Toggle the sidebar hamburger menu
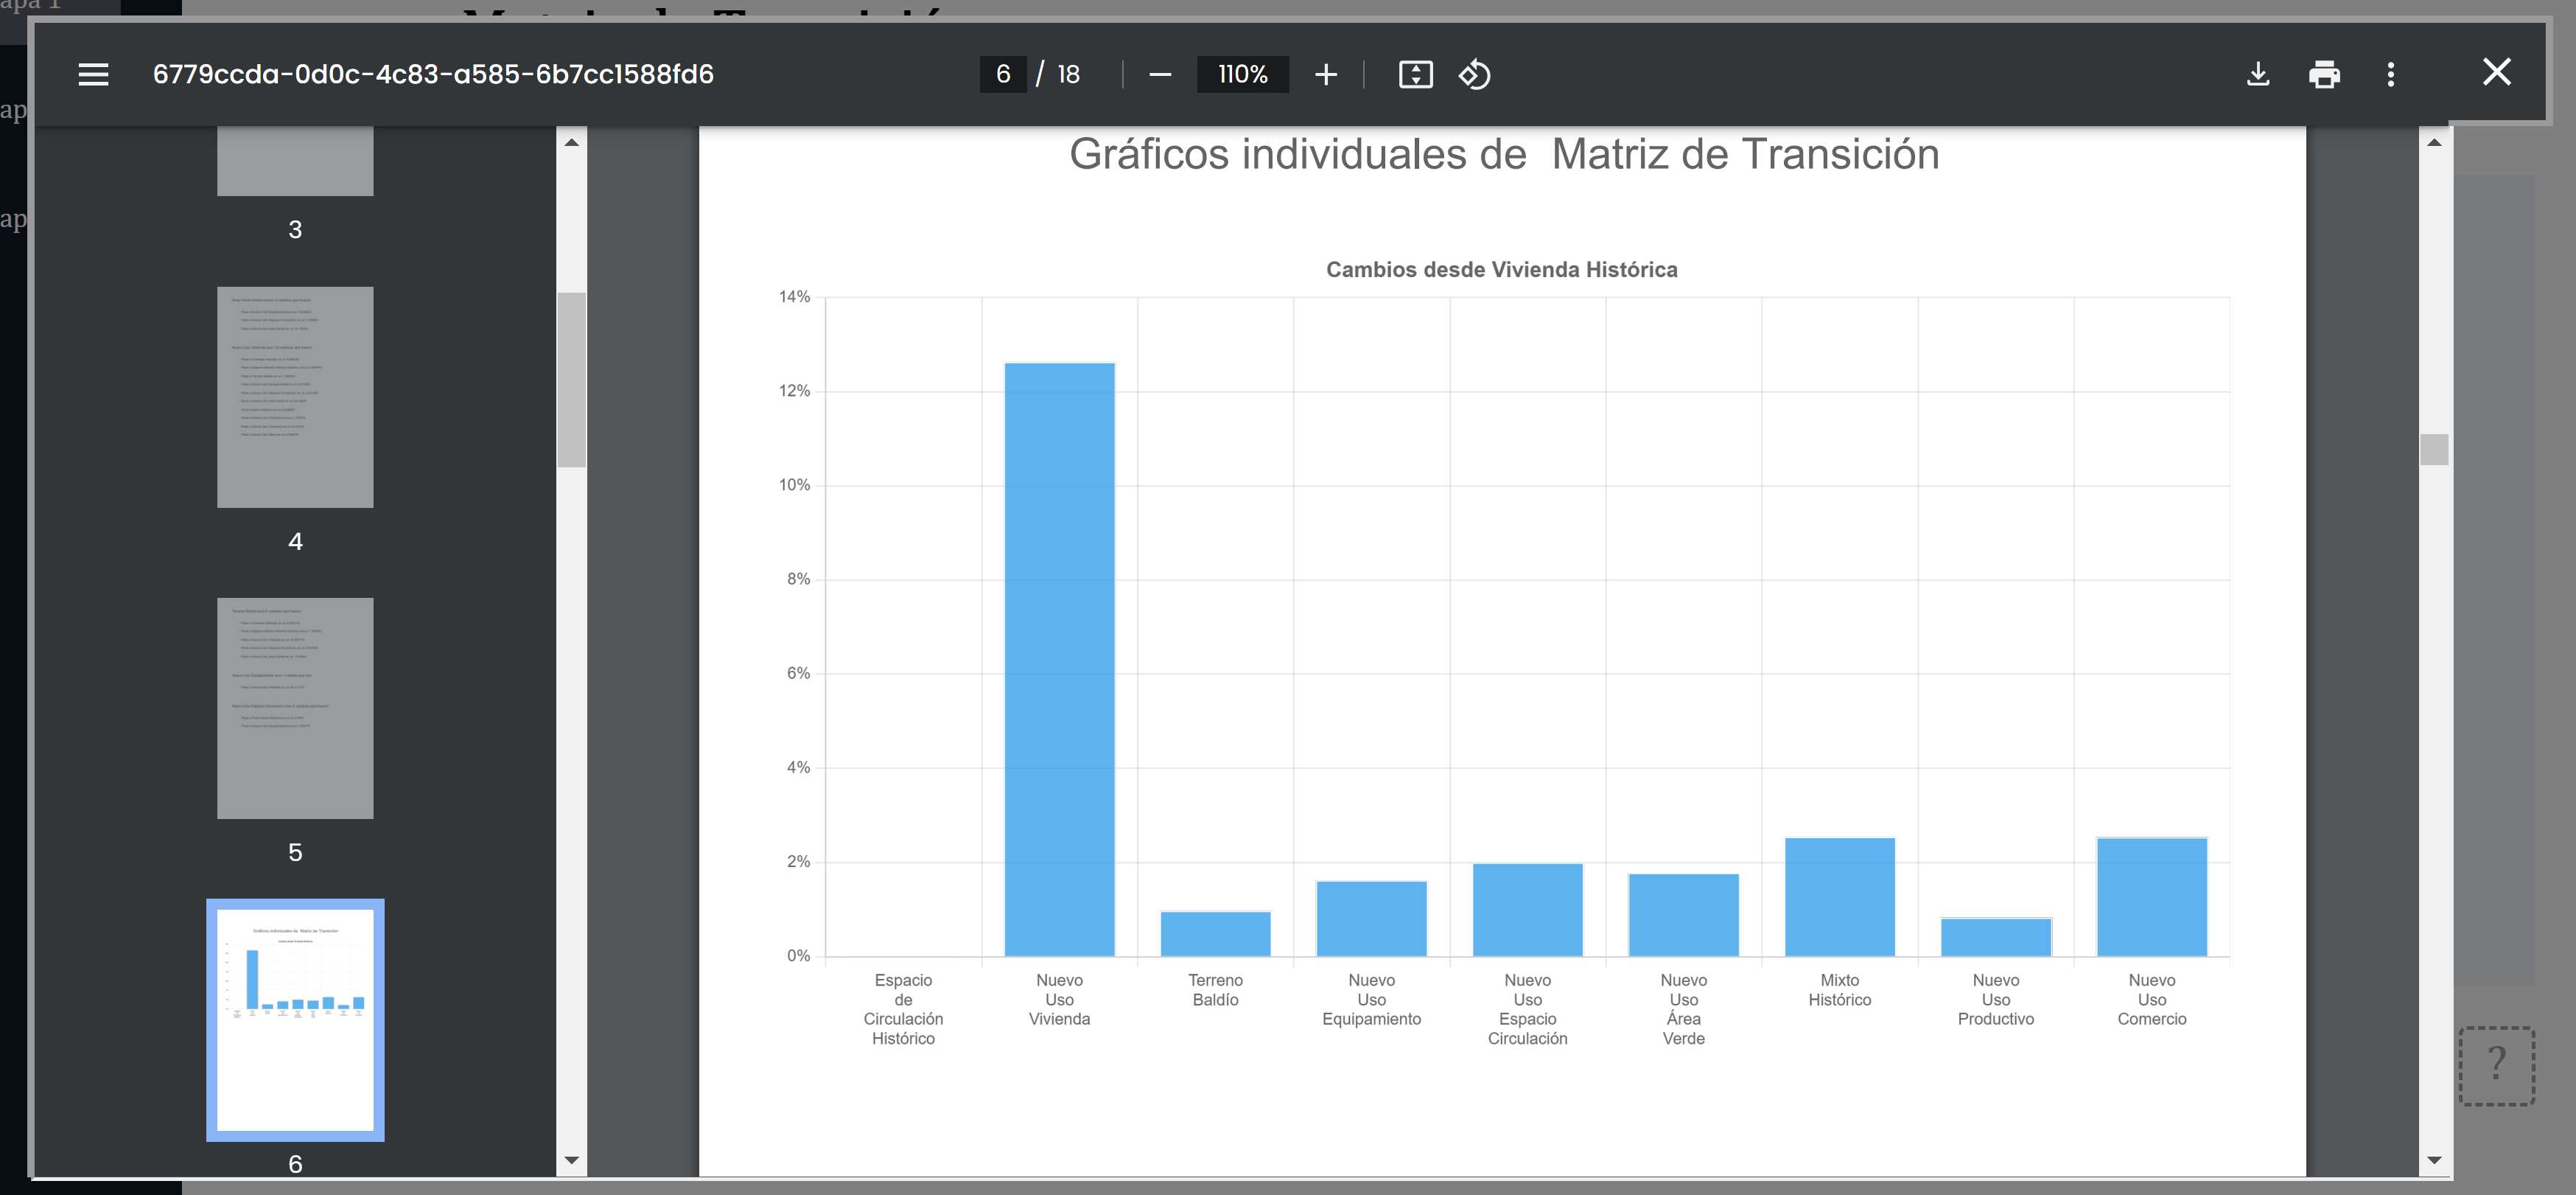The image size is (2576, 1195). point(93,74)
